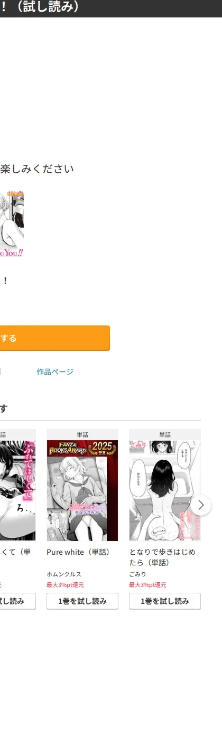Screen dimensions: 222x755
Task: Open the 作品ページ link
Action: 55,372
